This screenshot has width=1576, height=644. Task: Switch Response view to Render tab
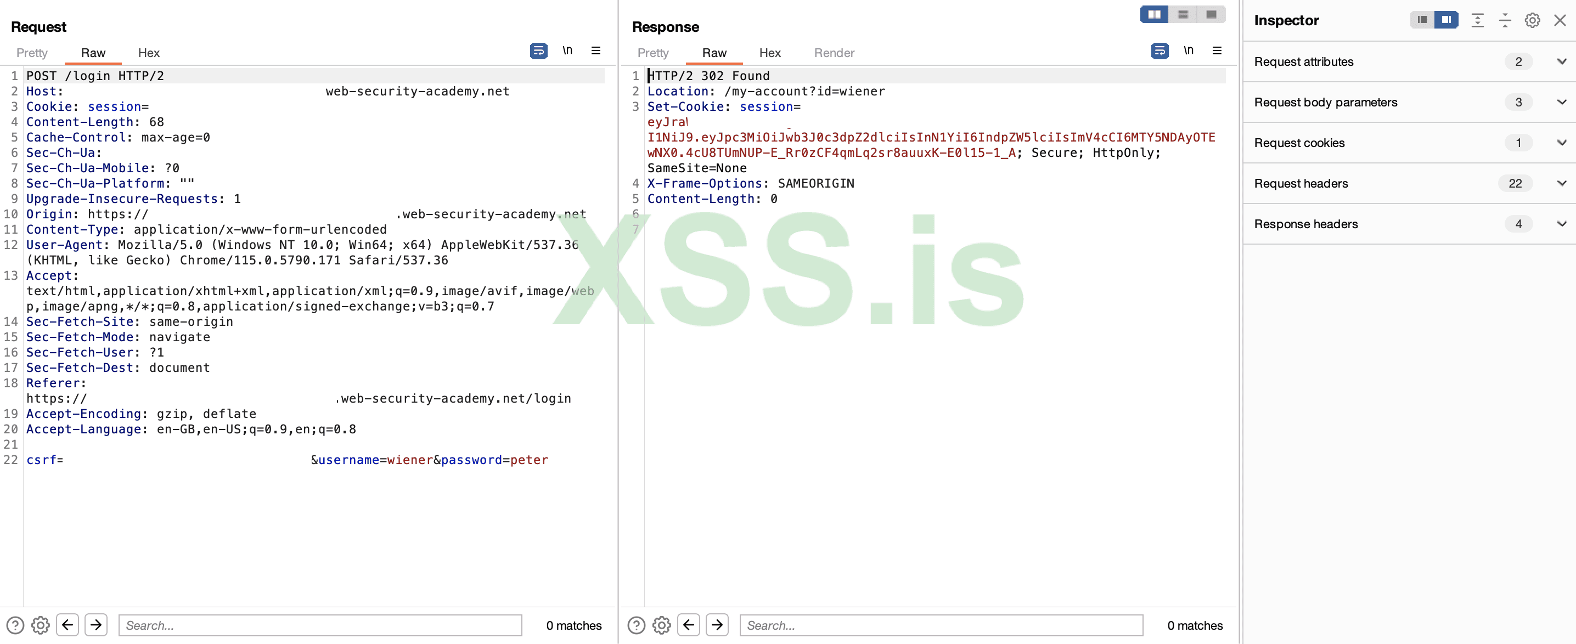point(834,53)
